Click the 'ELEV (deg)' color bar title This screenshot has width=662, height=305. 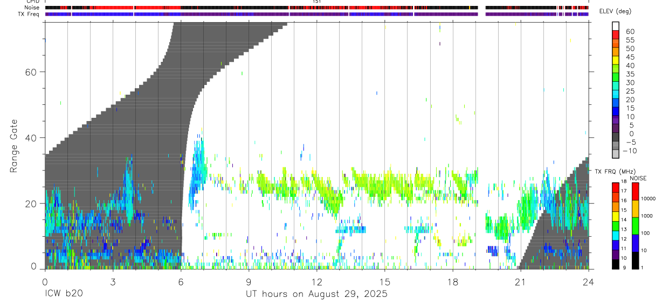click(615, 11)
